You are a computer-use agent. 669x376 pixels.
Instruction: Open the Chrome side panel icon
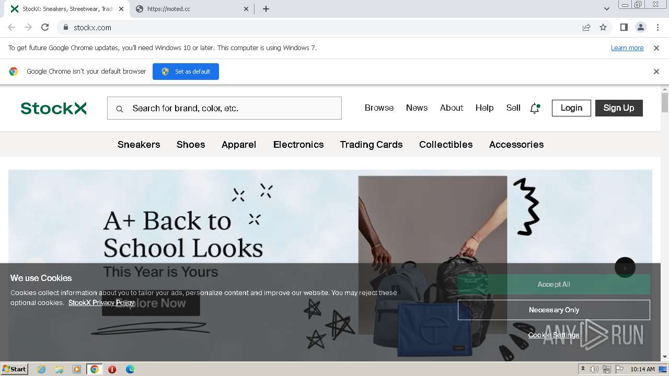[624, 27]
